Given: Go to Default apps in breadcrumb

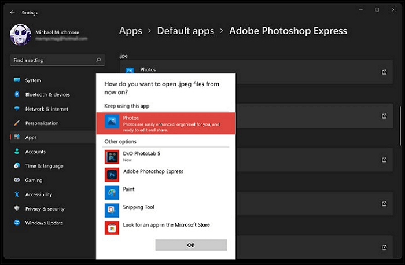Looking at the screenshot, I should point(186,31).
